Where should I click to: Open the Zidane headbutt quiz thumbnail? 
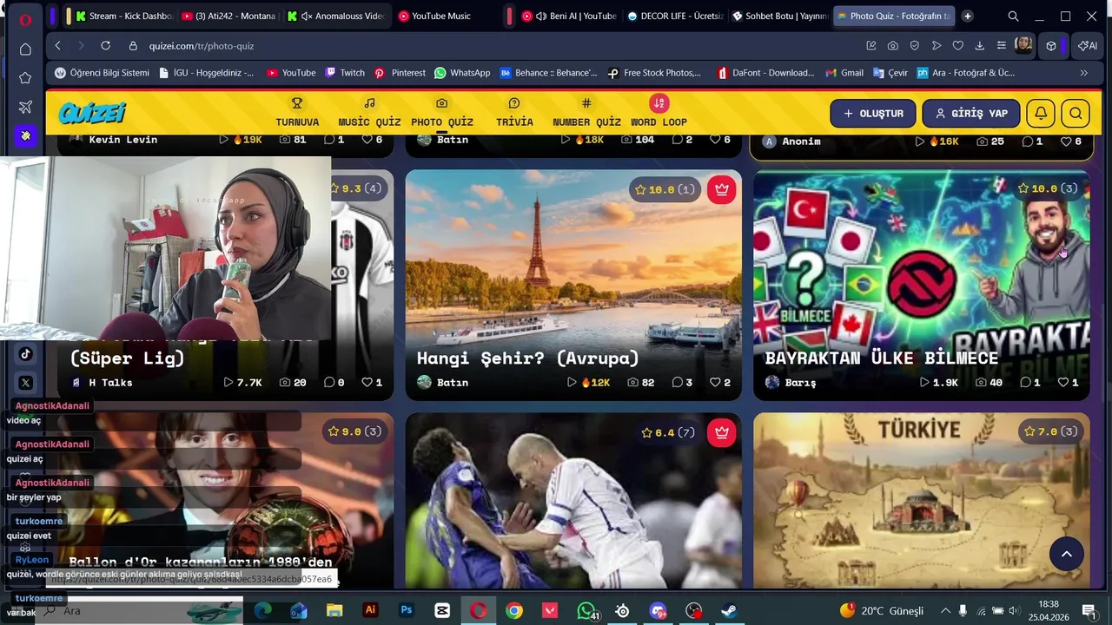(x=573, y=501)
